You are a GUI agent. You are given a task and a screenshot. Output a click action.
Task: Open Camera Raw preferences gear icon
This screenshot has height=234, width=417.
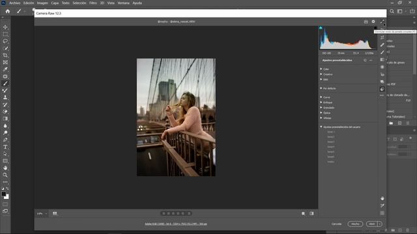click(373, 21)
